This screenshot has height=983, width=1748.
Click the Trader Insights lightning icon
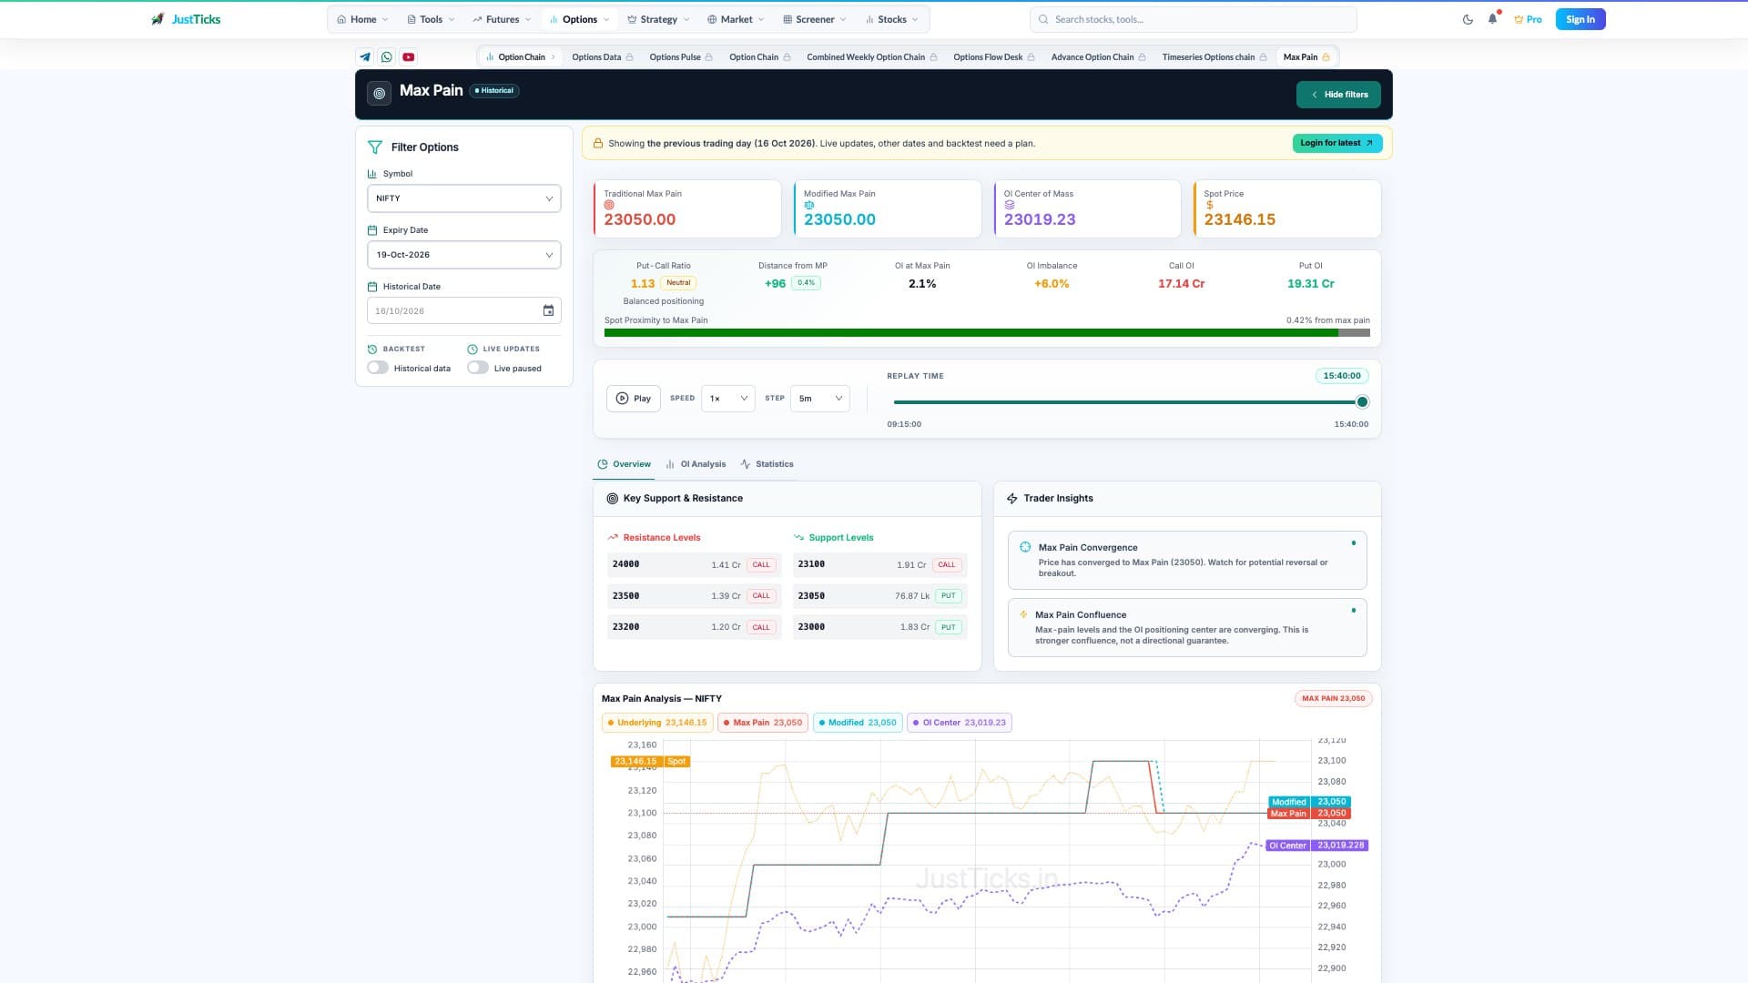pyautogui.click(x=1011, y=498)
